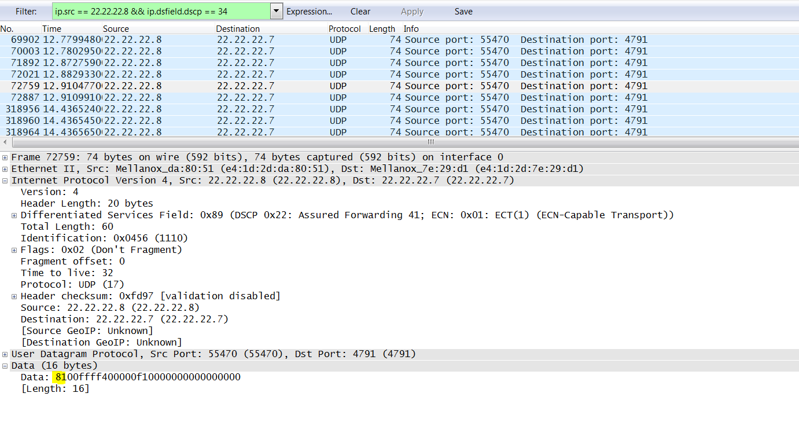Select packet number 71892
The width and height of the screenshot is (799, 426).
click(399, 63)
